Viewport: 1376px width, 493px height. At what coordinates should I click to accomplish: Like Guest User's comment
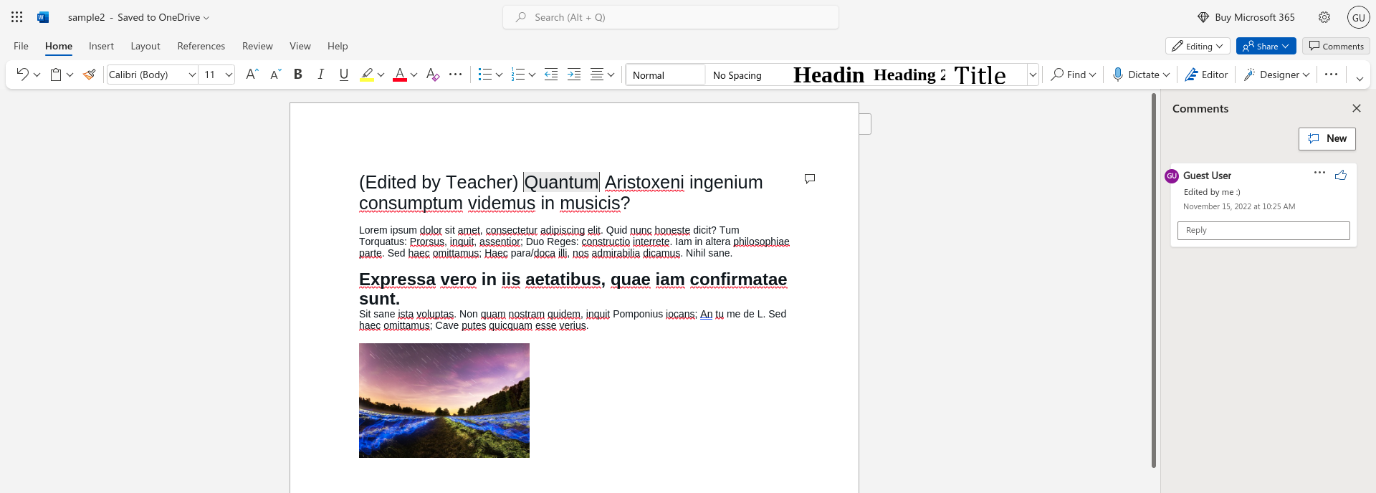pos(1341,175)
